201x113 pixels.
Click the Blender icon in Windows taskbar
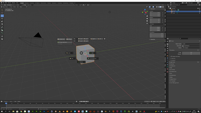click(59, 112)
